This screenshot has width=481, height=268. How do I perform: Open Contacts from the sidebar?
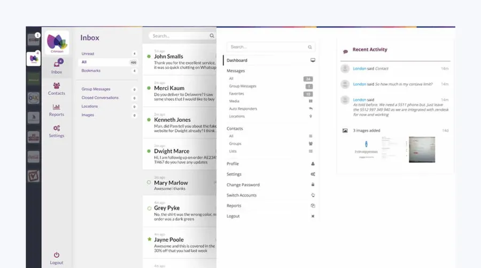pos(57,89)
